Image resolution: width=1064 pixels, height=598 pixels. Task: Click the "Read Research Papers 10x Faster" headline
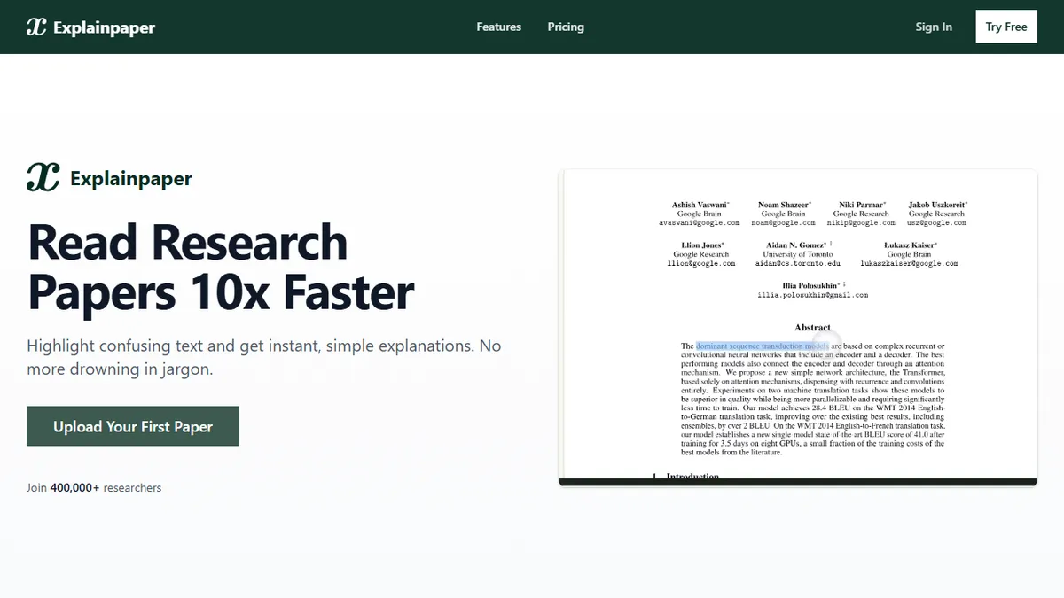pos(222,267)
